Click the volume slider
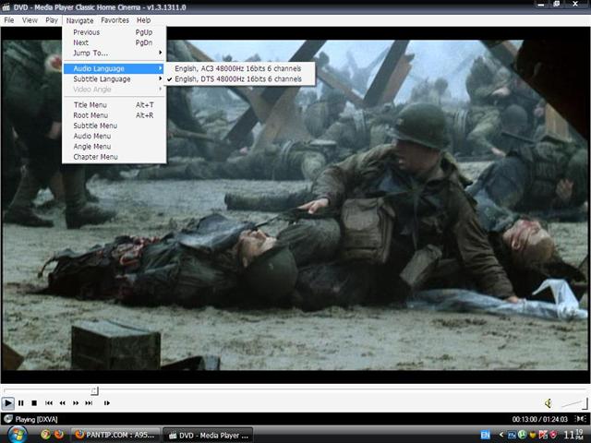Viewport: 591px width, 443px height. pyautogui.click(x=574, y=404)
